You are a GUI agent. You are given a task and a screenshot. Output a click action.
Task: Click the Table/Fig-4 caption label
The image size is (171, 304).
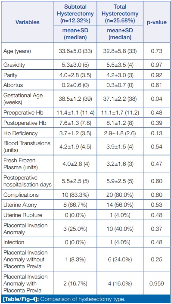tap(20, 299)
